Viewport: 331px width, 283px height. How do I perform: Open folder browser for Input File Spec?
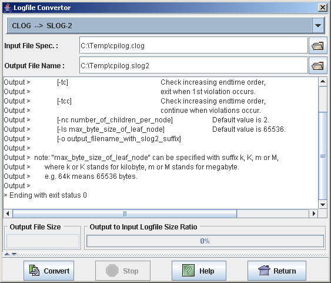317,46
